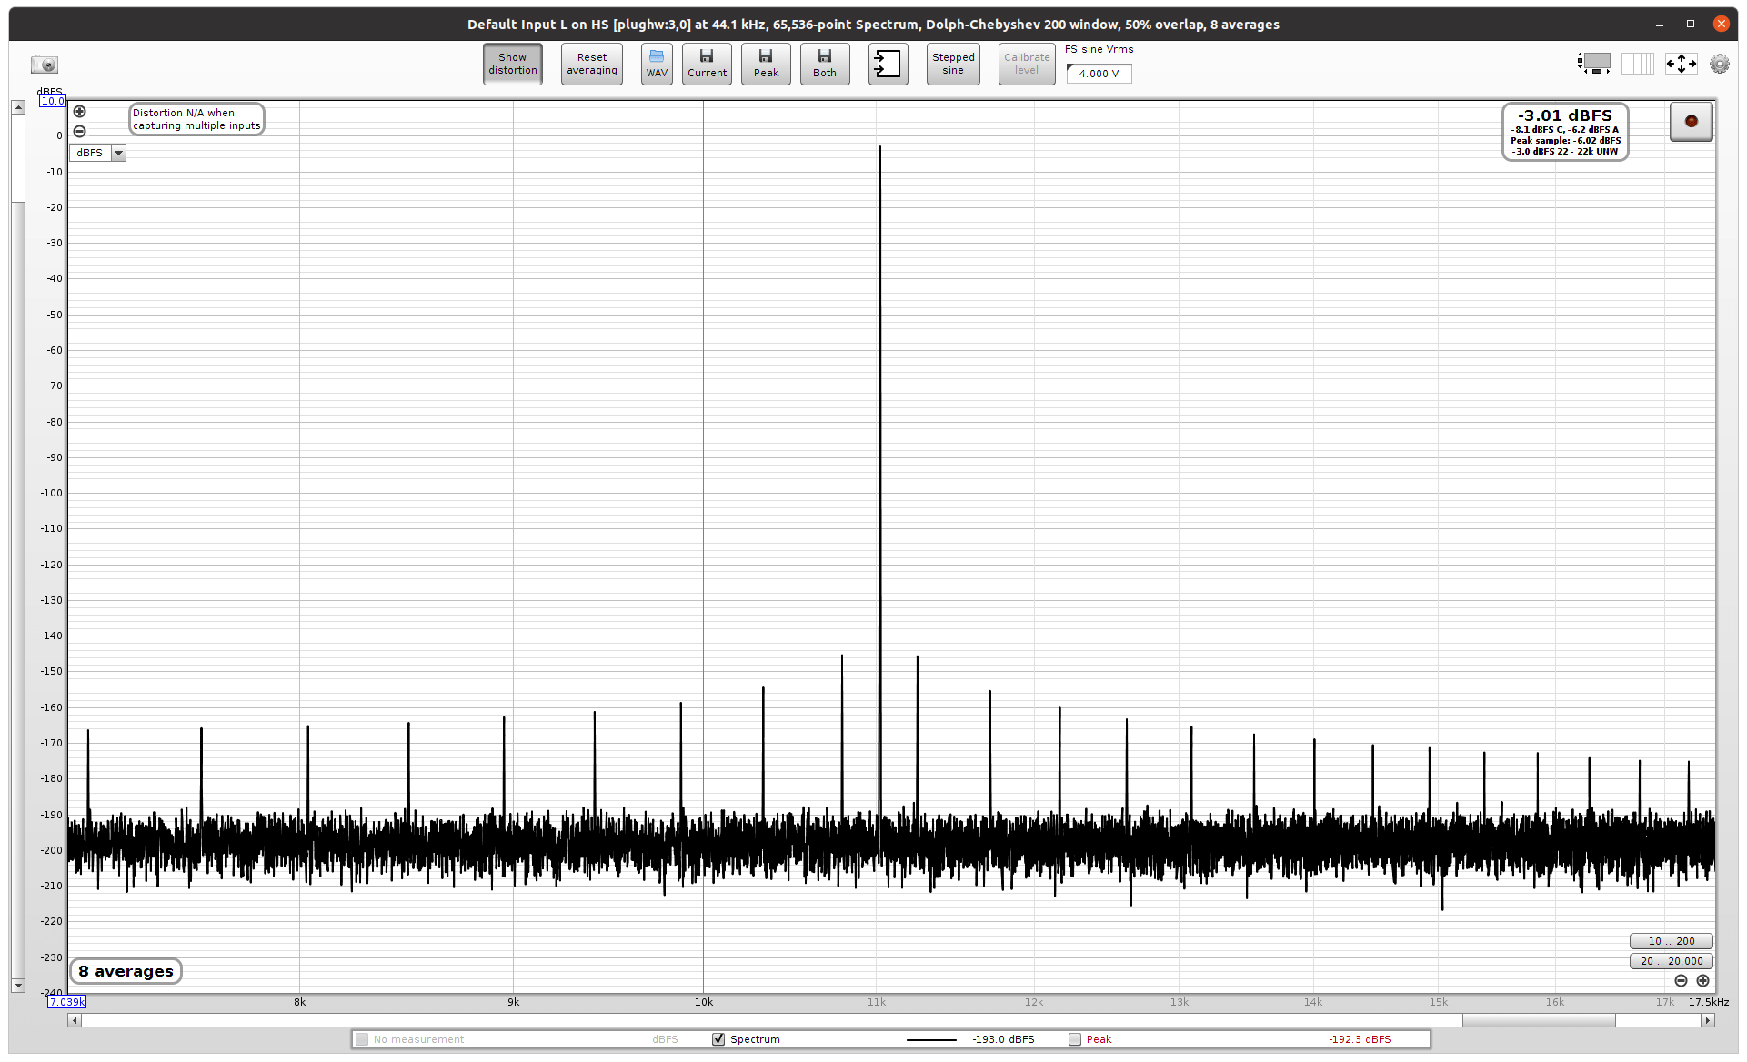Toggle the Show distortion button
1747x1062 pixels.
click(513, 64)
